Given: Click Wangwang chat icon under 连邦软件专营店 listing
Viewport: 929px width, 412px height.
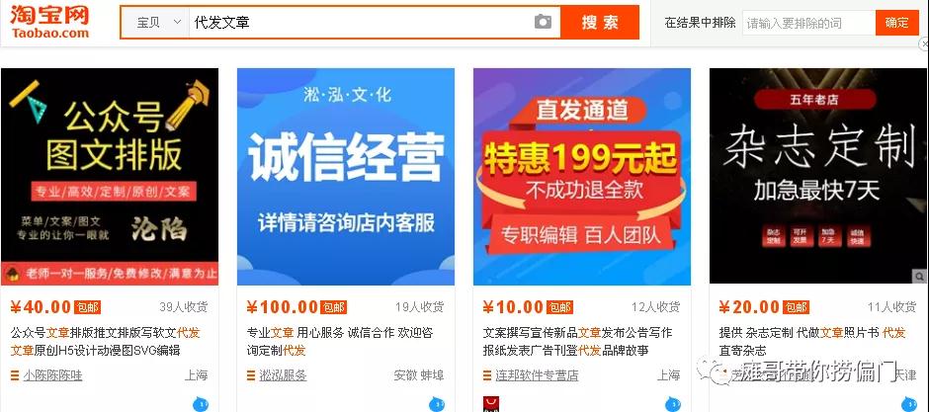Looking at the screenshot, I should point(673,405).
